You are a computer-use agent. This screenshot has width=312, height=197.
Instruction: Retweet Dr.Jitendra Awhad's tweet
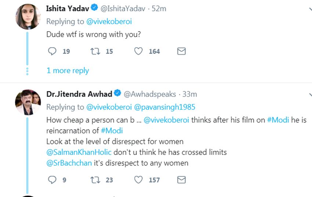click(x=95, y=179)
